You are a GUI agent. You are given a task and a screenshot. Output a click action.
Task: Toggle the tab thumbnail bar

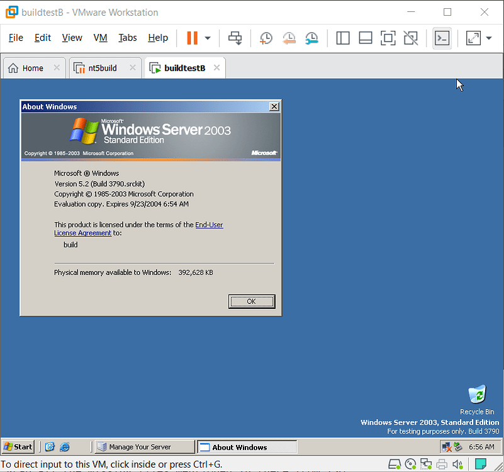click(366, 38)
